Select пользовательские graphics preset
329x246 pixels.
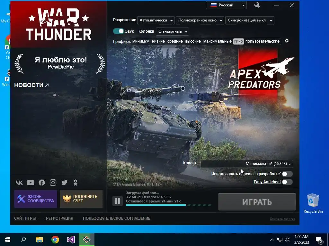[262, 41]
